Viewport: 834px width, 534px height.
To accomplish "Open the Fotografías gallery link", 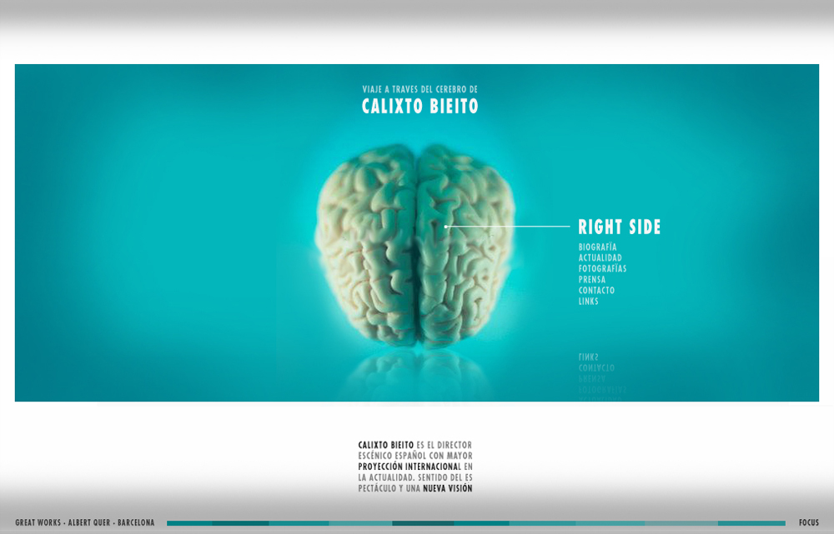I will (602, 269).
